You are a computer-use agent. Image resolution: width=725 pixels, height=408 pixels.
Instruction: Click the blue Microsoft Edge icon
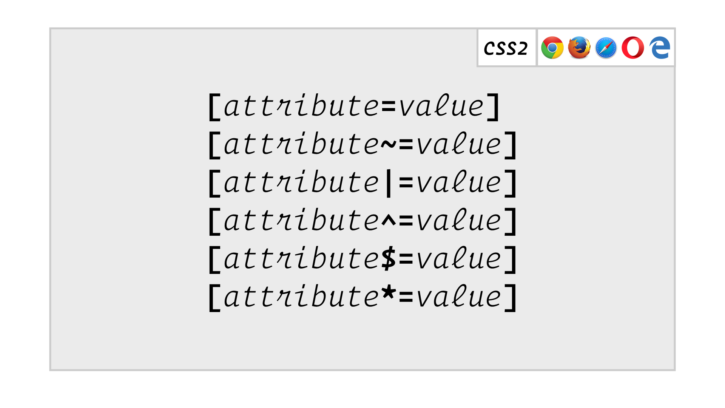(660, 48)
